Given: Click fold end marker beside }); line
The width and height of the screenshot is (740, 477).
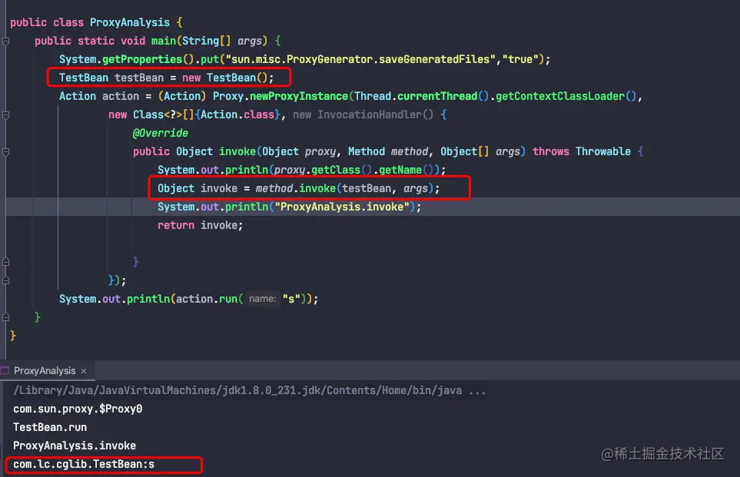Looking at the screenshot, I should 5,280.
